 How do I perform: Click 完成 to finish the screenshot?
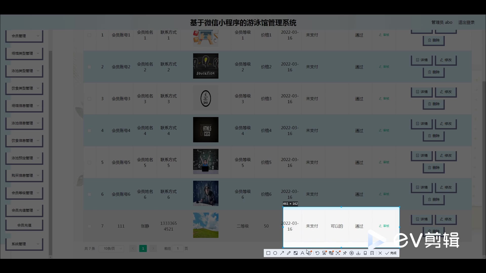391,253
